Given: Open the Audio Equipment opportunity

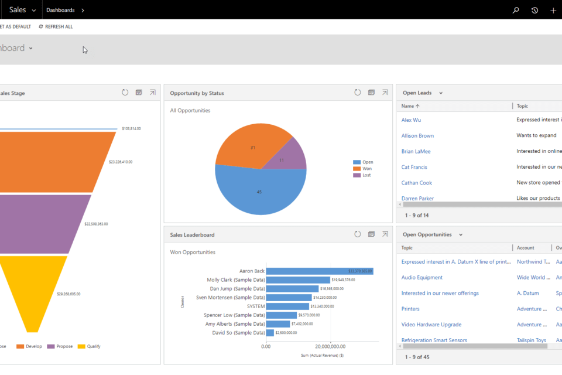Looking at the screenshot, I should 421,278.
